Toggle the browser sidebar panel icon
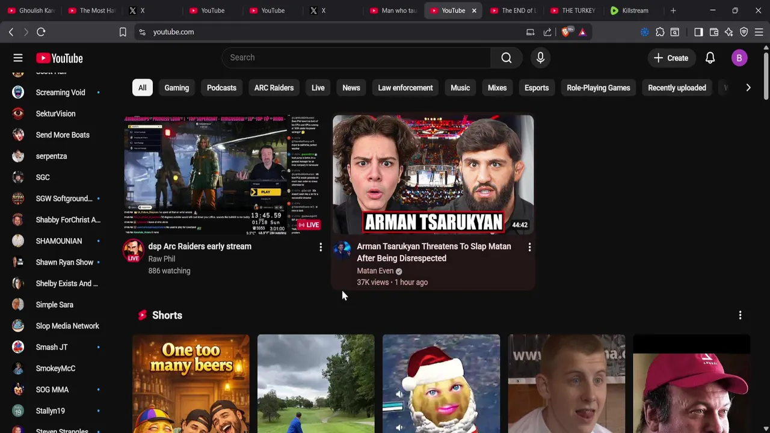Screen dimensions: 770x433 point(698,32)
